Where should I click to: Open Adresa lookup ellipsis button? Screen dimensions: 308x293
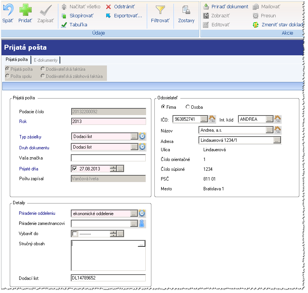tap(277, 140)
